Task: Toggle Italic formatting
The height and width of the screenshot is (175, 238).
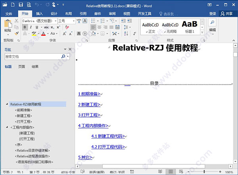Action: pos(31,27)
